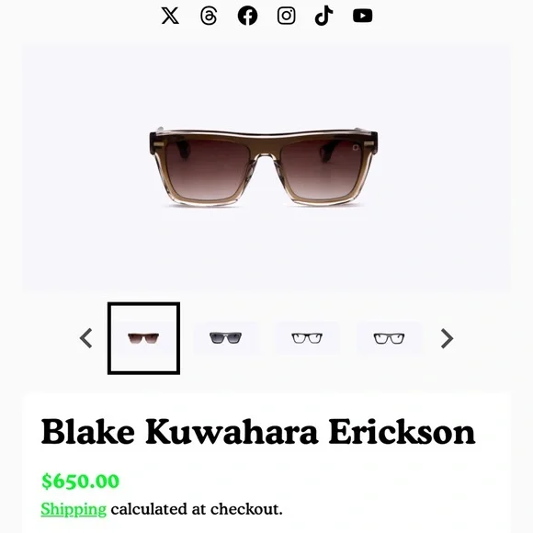Select the gray sunglasses thumbnail

click(x=225, y=338)
